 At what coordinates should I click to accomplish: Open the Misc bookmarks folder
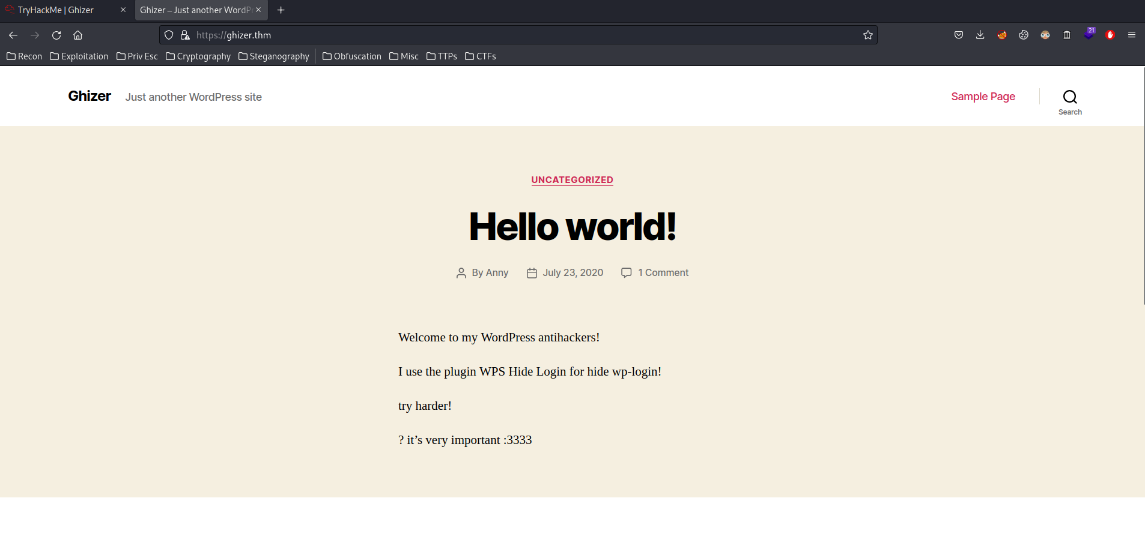[404, 56]
